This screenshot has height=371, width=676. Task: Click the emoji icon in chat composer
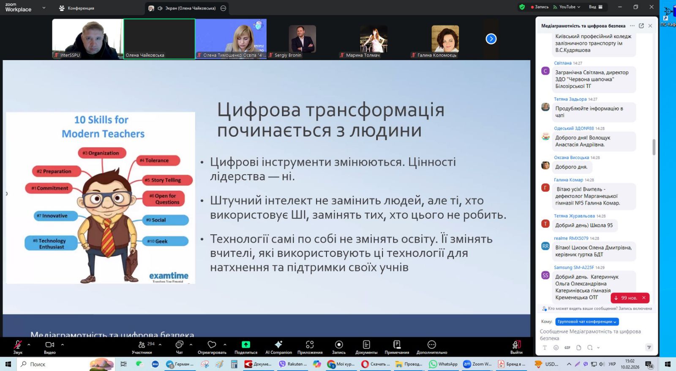click(556, 348)
